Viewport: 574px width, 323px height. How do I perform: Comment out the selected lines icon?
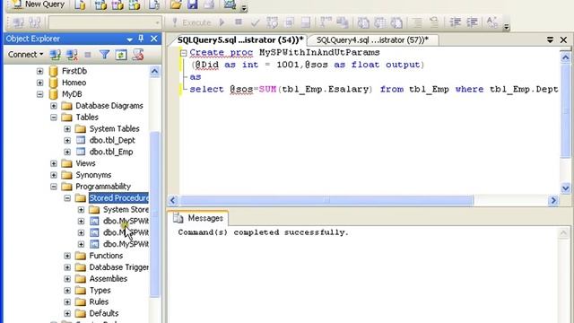(x=417, y=22)
